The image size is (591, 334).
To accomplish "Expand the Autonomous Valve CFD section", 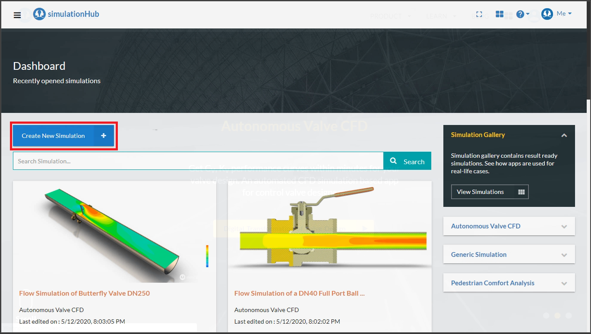I will pyautogui.click(x=509, y=226).
